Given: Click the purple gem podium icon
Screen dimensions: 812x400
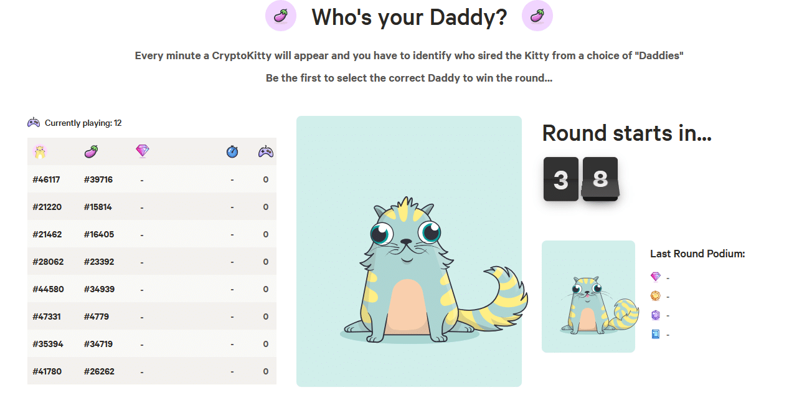Looking at the screenshot, I should [655, 315].
